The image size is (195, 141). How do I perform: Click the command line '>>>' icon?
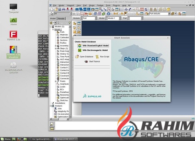tap(52, 129)
